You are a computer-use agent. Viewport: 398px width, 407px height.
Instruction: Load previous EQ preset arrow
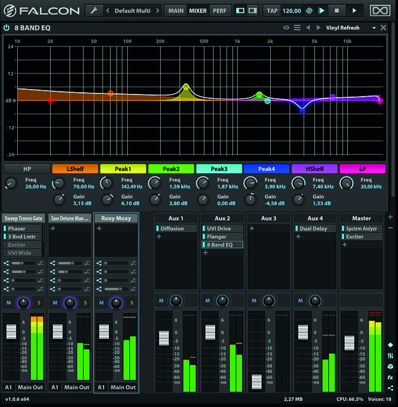(x=308, y=28)
